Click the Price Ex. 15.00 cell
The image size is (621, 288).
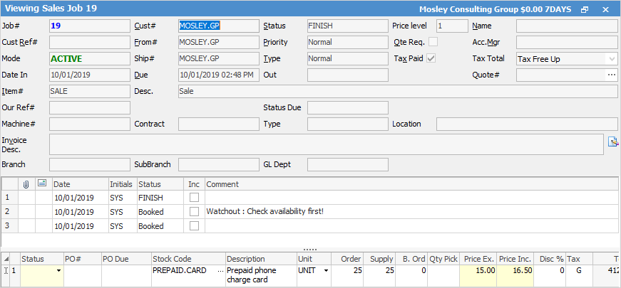(478, 271)
